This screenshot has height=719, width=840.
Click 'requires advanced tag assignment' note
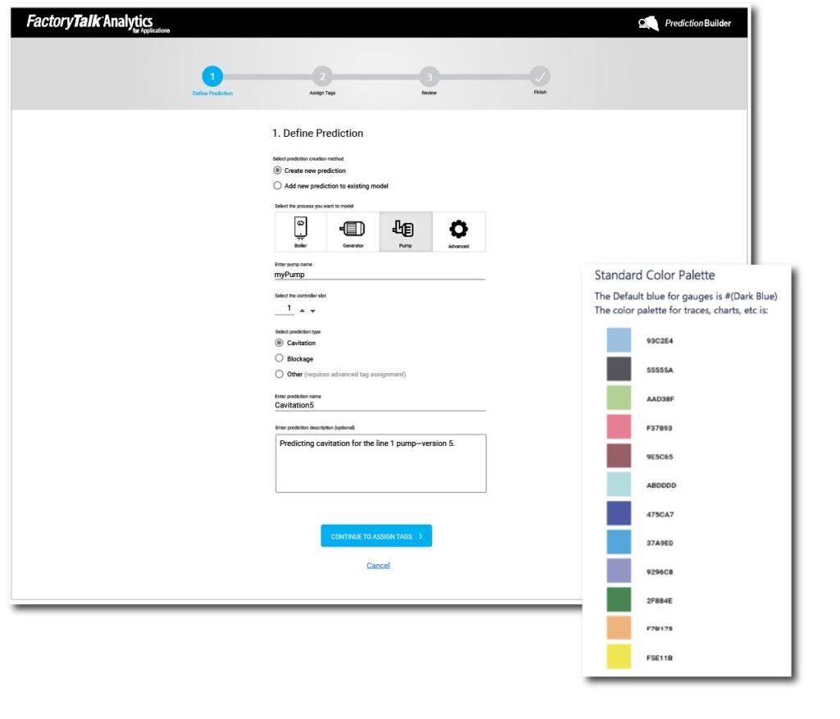click(x=354, y=374)
